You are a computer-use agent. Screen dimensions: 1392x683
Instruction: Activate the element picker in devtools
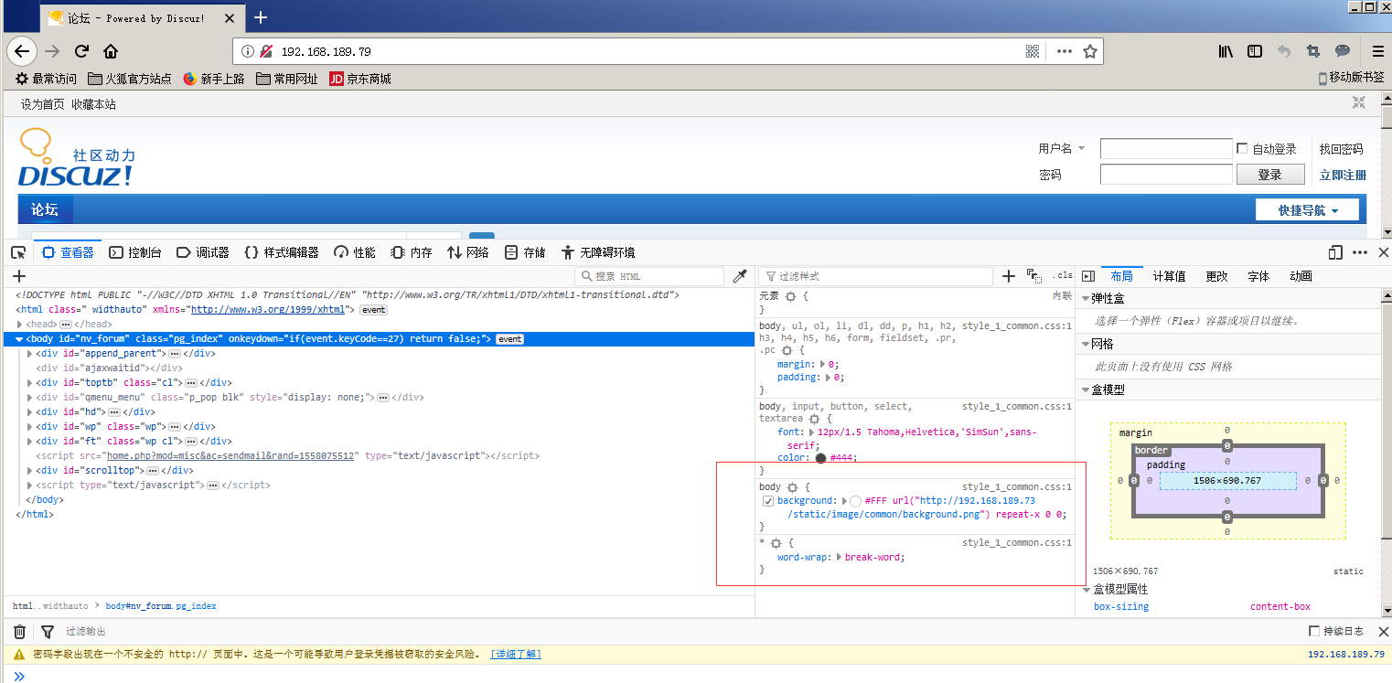(x=17, y=252)
